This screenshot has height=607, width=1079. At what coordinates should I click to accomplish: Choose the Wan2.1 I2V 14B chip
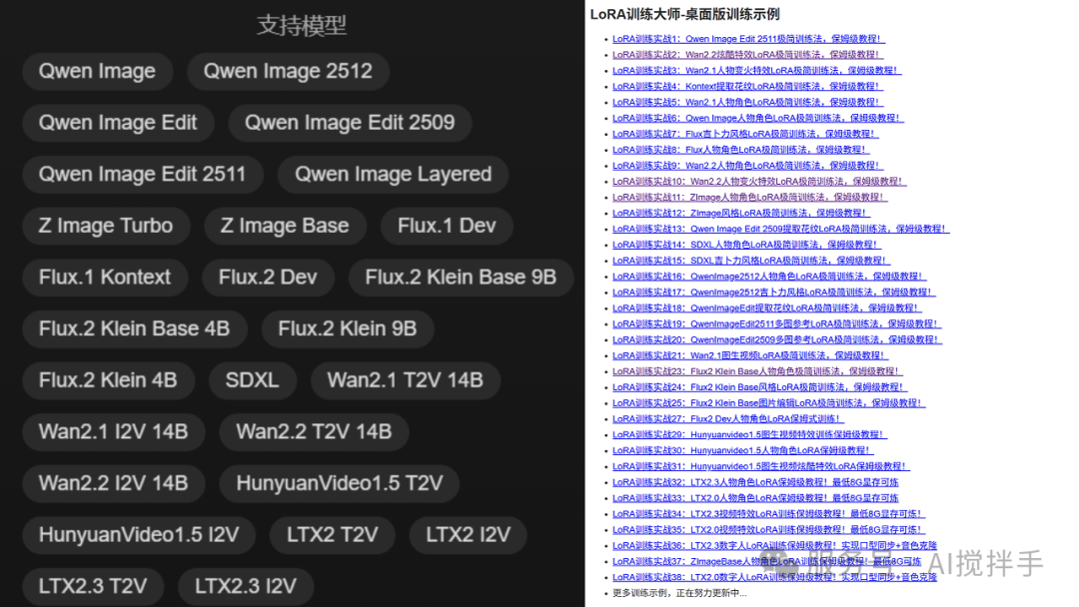(114, 432)
